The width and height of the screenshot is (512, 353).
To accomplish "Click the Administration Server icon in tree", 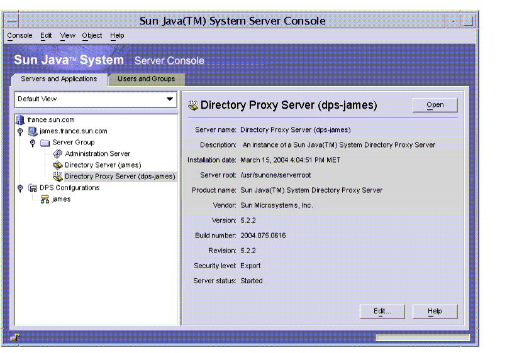I will click(x=58, y=154).
